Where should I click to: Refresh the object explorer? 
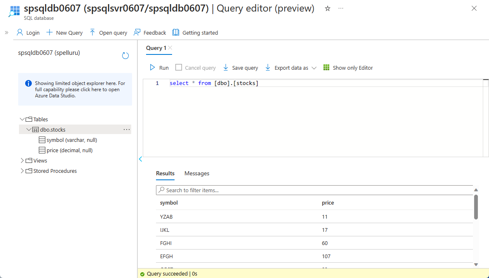click(125, 55)
